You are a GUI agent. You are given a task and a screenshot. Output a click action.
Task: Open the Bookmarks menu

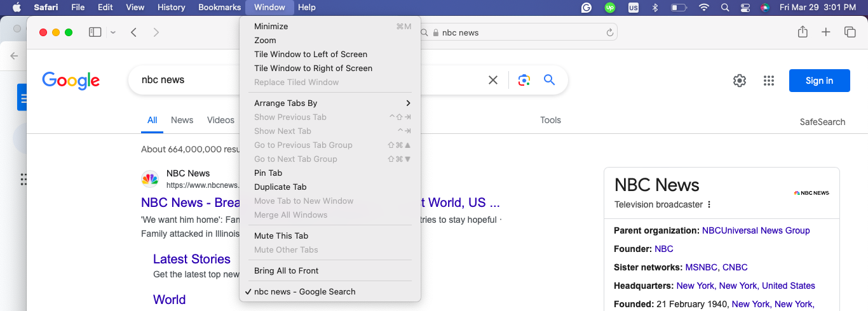pyautogui.click(x=220, y=7)
